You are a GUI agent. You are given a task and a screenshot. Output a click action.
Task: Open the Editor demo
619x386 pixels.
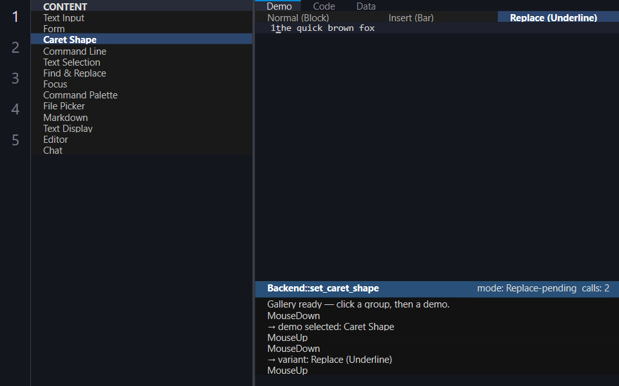(141, 140)
